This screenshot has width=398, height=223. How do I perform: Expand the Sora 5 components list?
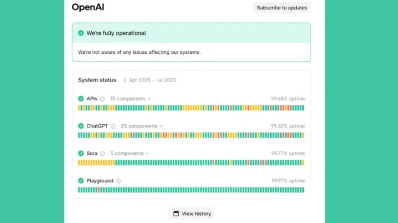pos(129,154)
